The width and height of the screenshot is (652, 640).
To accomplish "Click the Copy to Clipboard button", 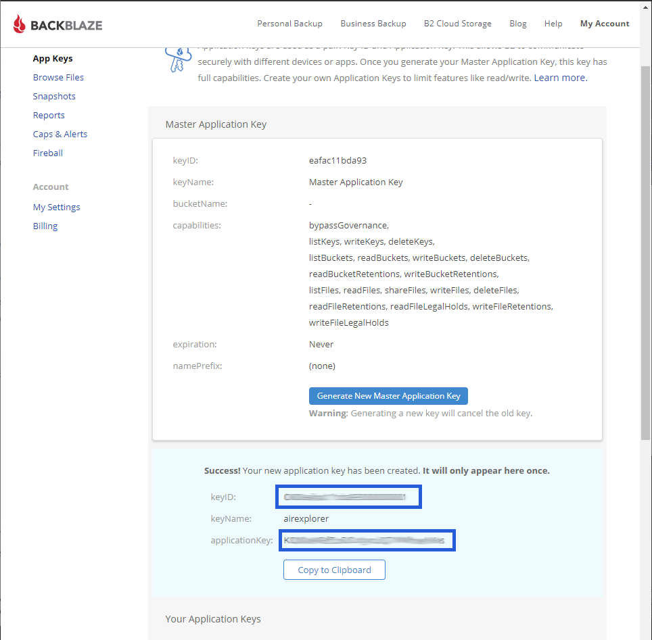I will click(x=334, y=570).
